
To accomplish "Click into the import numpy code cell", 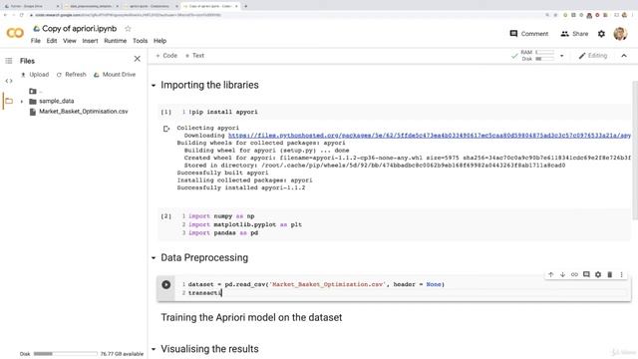I will click(x=394, y=224).
